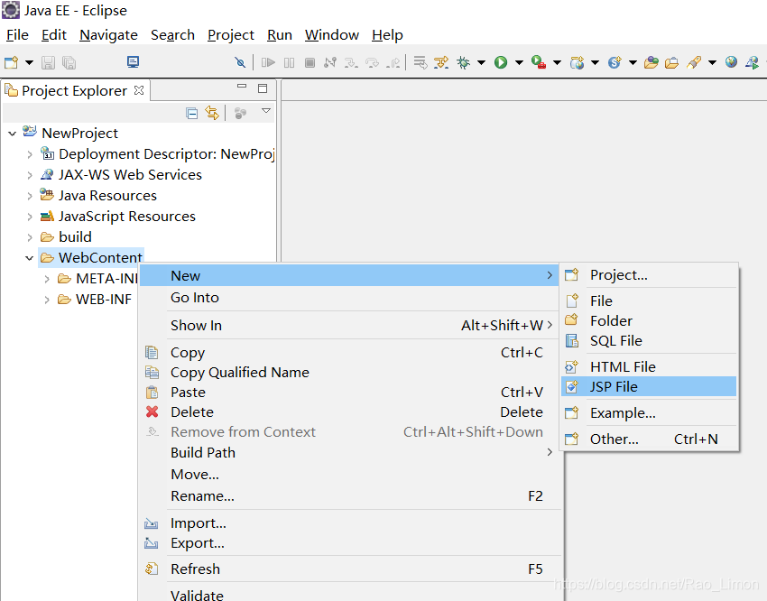Click the New wizard toolbar icon
Screen dimensions: 767x601
[11, 62]
